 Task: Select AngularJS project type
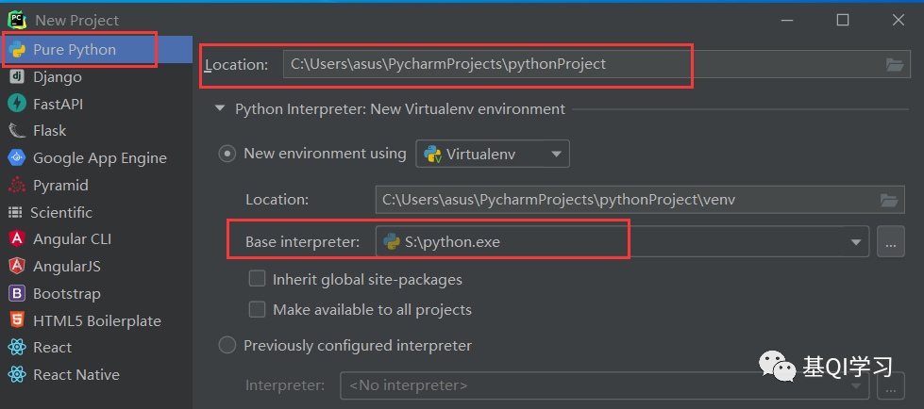[x=96, y=266]
